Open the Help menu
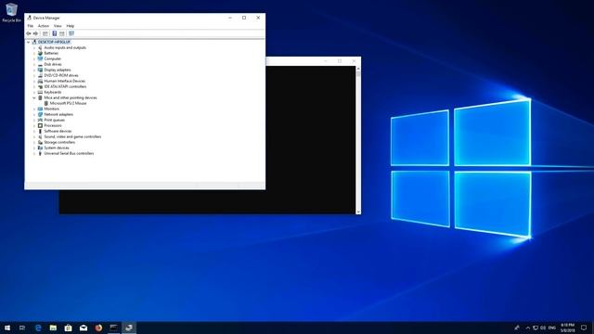594x334 pixels. coord(71,26)
